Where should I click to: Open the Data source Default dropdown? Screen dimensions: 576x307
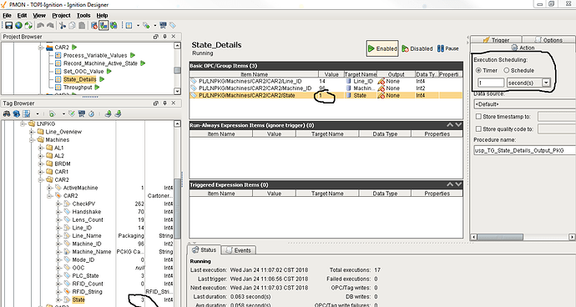click(524, 104)
